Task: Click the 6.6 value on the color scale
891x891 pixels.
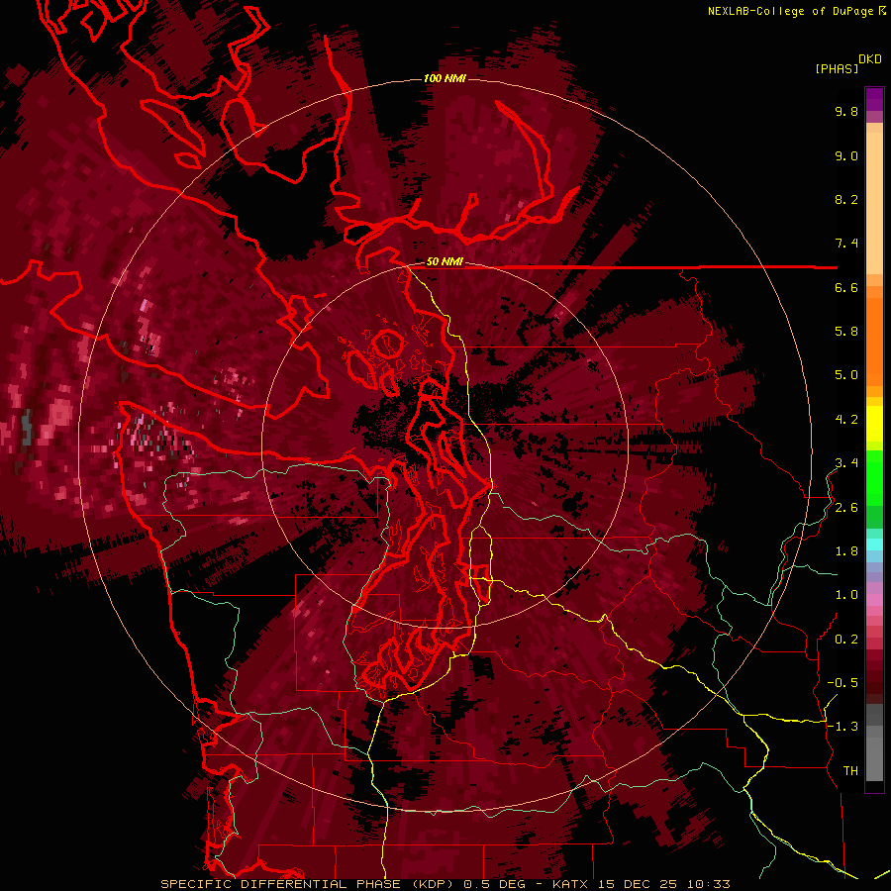Action: click(x=846, y=287)
